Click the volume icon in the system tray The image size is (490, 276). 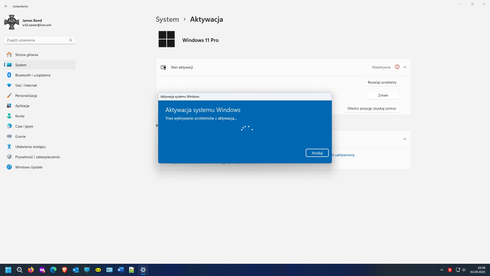coord(464,270)
